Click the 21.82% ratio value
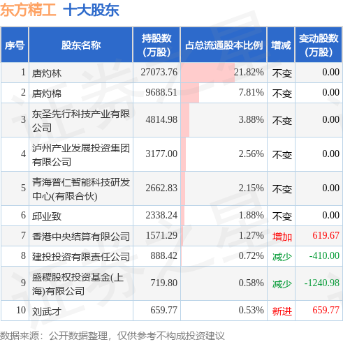Screen dimensions: 343x342 249,72
